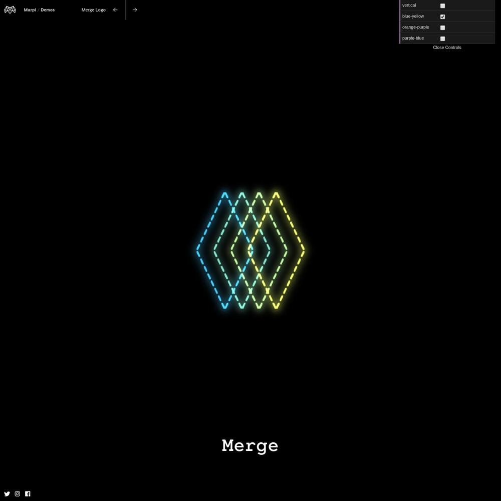This screenshot has height=501, width=501.
Task: Open the Marpi home link
Action: pos(30,10)
